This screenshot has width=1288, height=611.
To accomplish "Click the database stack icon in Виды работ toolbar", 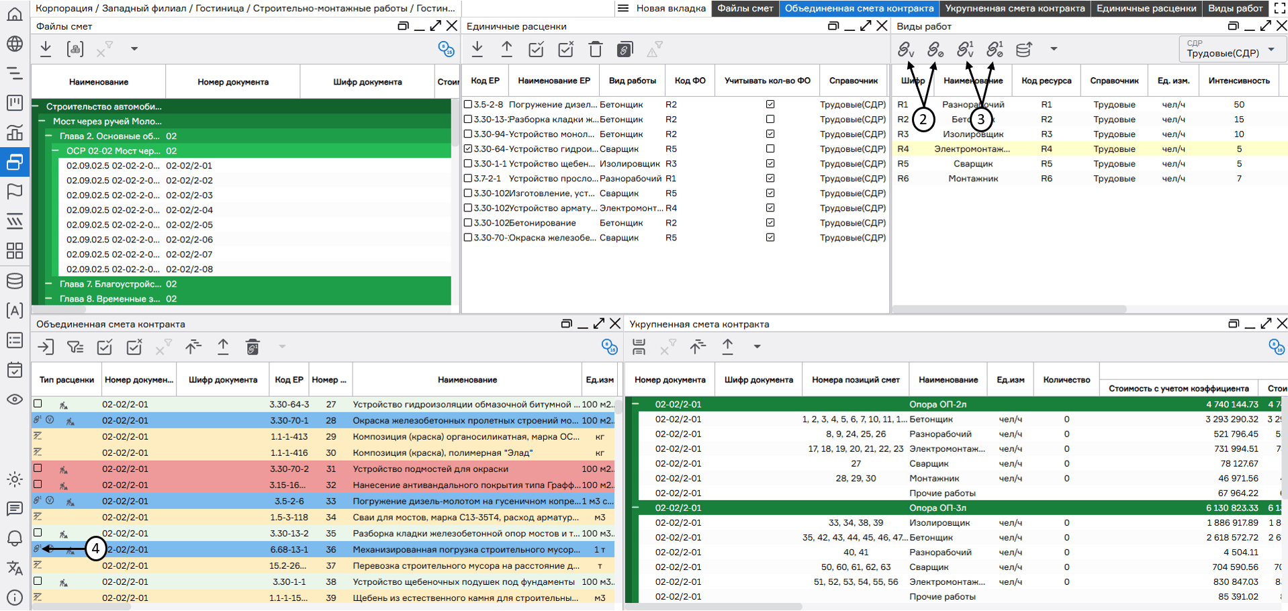I will [1023, 49].
